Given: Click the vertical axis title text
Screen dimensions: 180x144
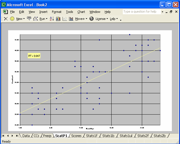Looking at the screenshot, I should click(12, 79).
